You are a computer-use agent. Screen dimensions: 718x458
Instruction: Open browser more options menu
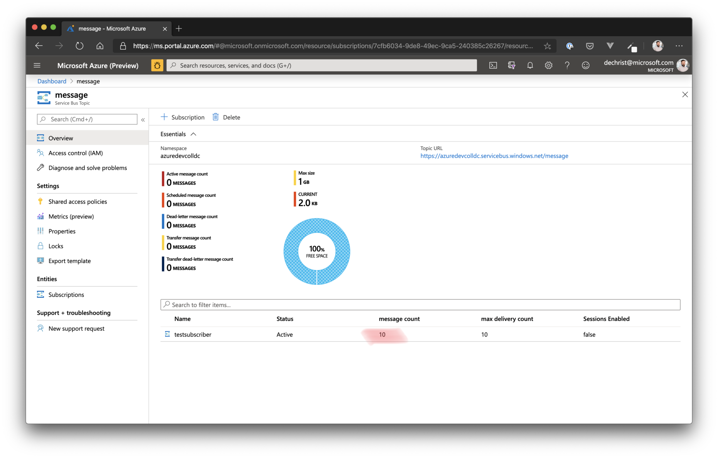click(x=679, y=46)
